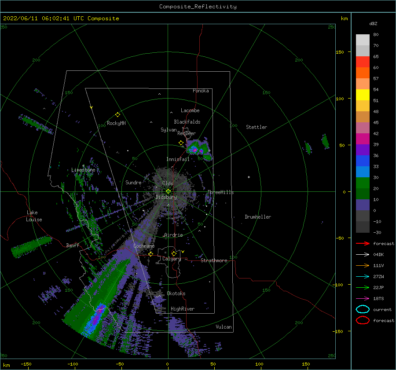
Task: Click the Olds label near radar center
Action: point(168,183)
